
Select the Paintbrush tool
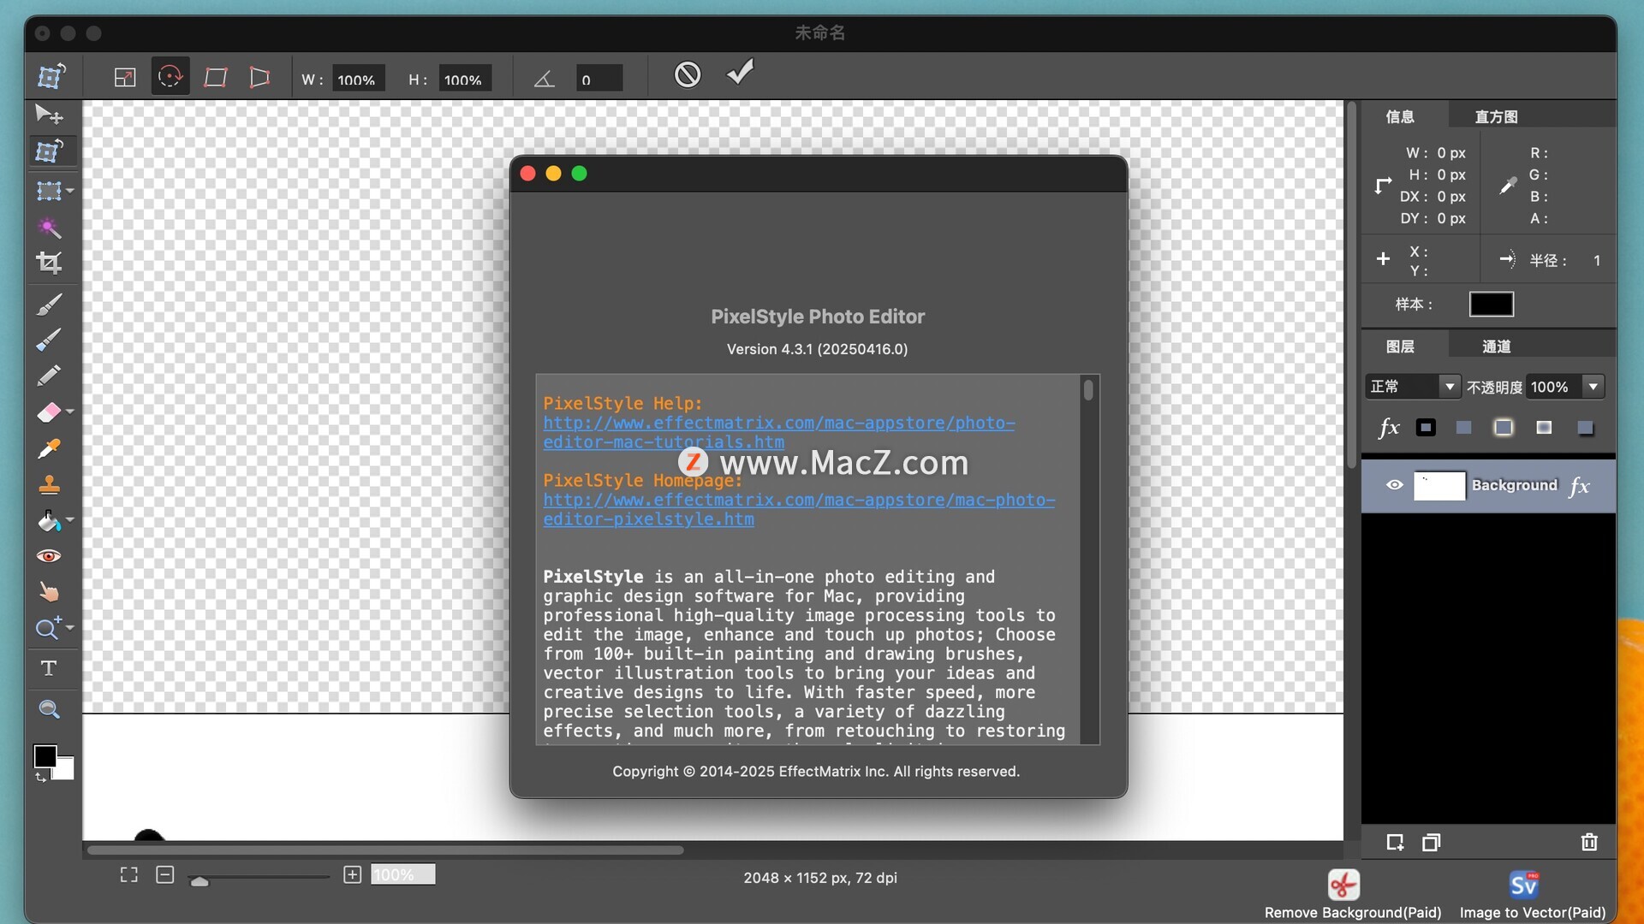(49, 304)
